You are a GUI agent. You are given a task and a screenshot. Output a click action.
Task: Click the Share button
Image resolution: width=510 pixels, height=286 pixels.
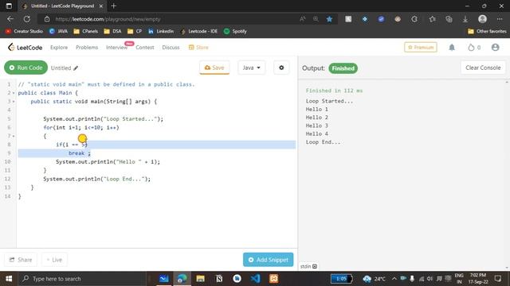(x=21, y=260)
